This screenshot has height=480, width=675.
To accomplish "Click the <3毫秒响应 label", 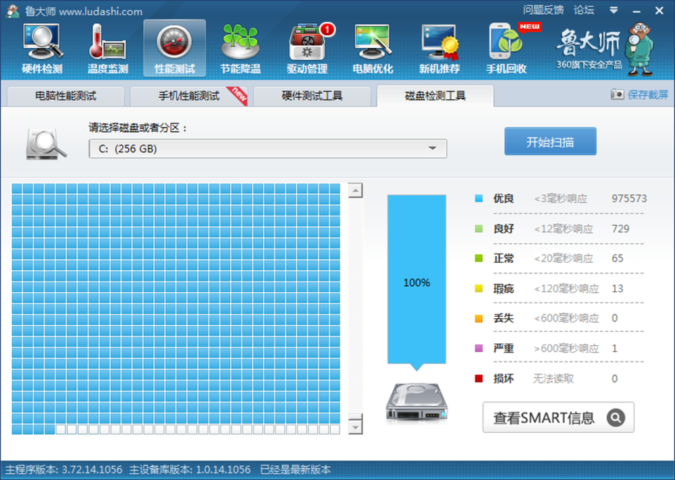I will (x=560, y=199).
